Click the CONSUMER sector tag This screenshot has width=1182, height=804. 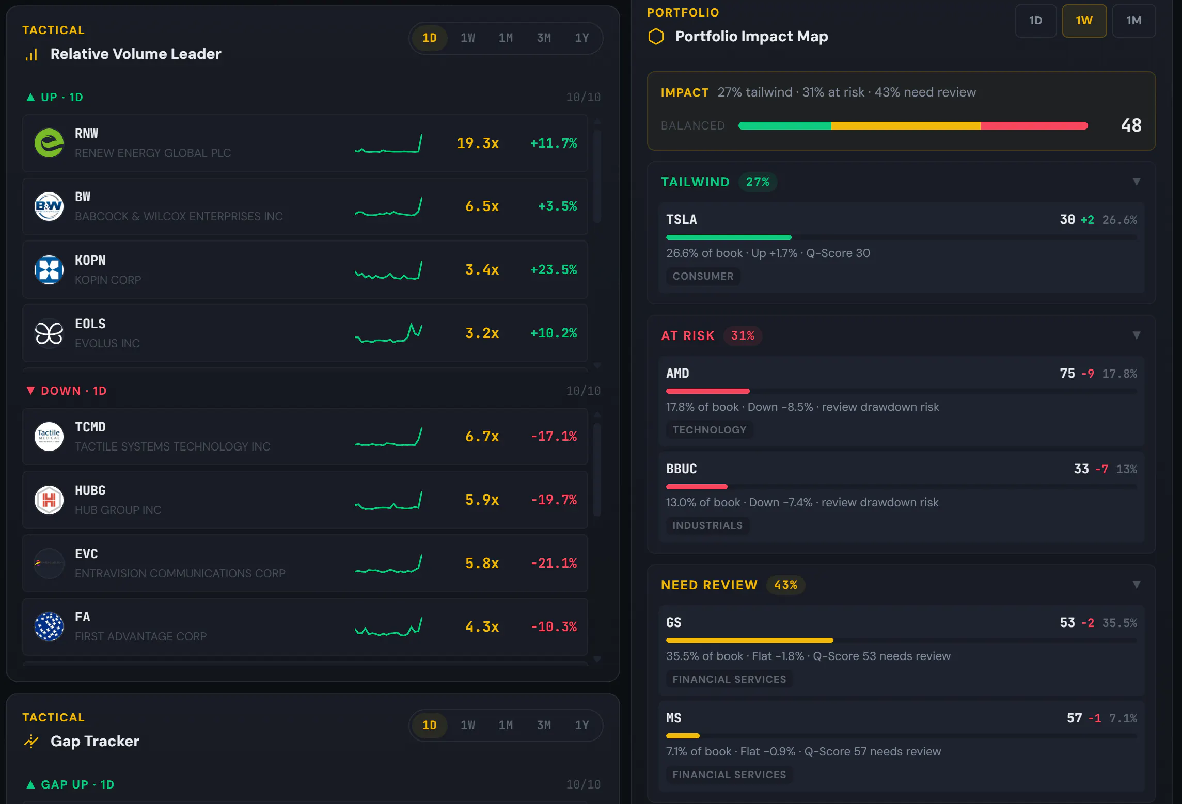pyautogui.click(x=703, y=276)
